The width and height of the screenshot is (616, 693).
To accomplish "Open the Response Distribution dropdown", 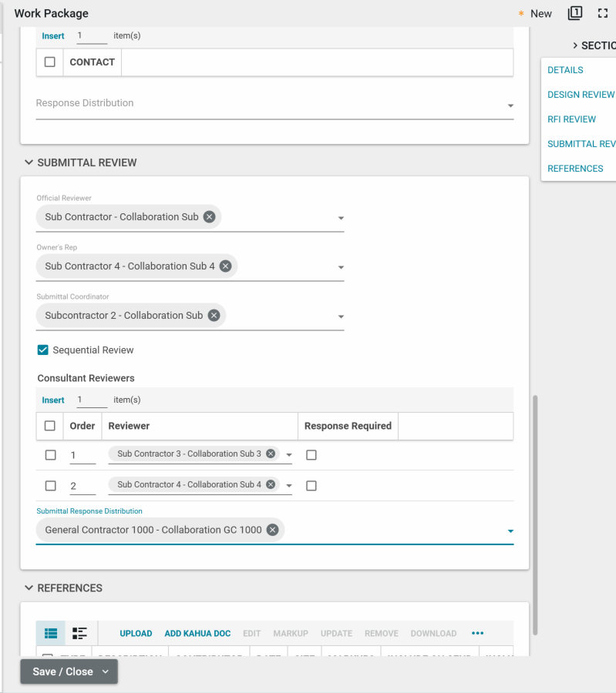I will [510, 105].
